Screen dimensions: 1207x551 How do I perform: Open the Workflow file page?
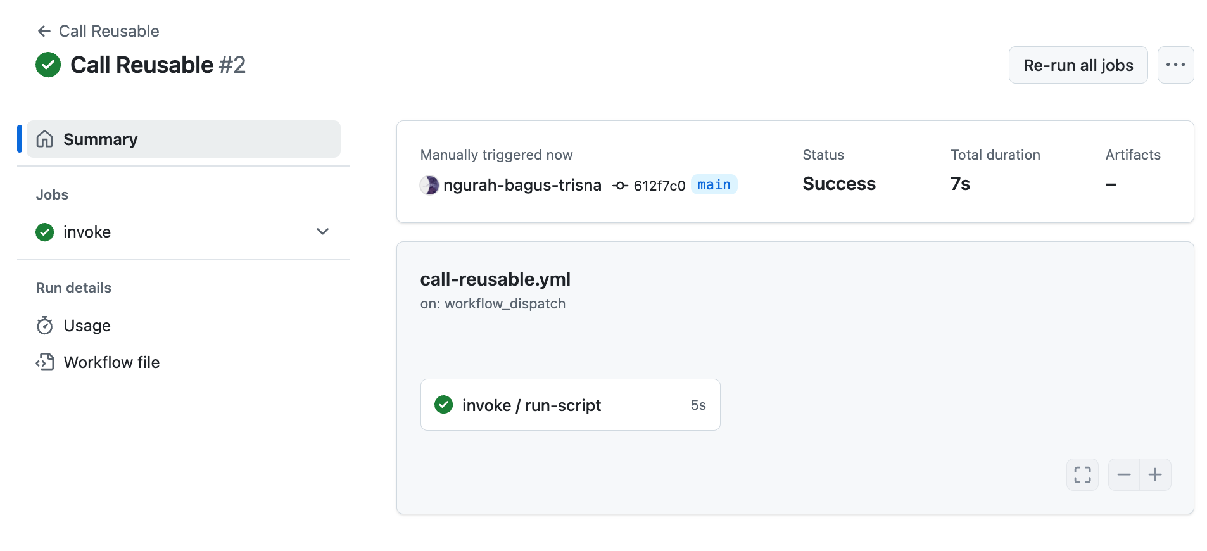[x=111, y=362]
